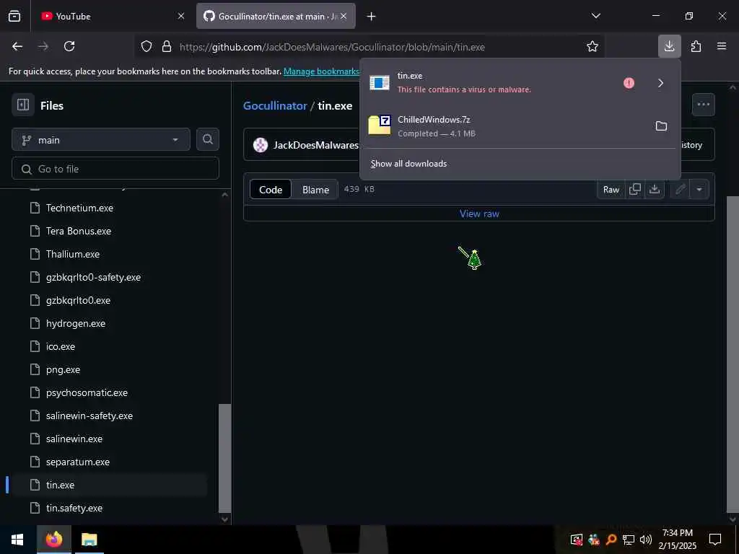Screen dimensions: 739x554
Task: Open salinewin.exe file
Action: point(74,439)
